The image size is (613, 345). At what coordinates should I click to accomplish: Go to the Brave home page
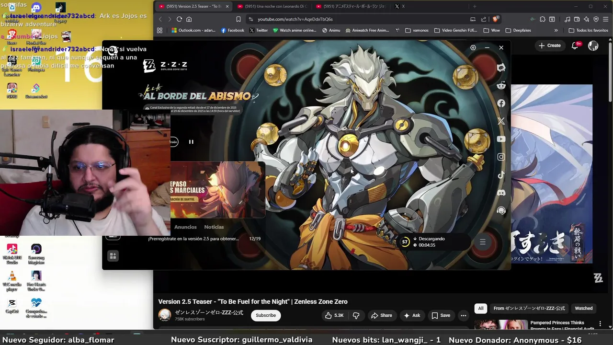tap(189, 19)
